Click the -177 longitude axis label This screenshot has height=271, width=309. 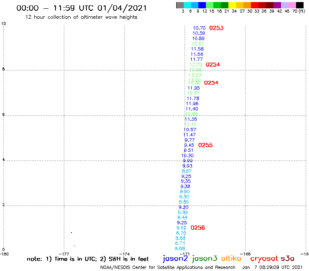pyautogui.click(x=64, y=254)
